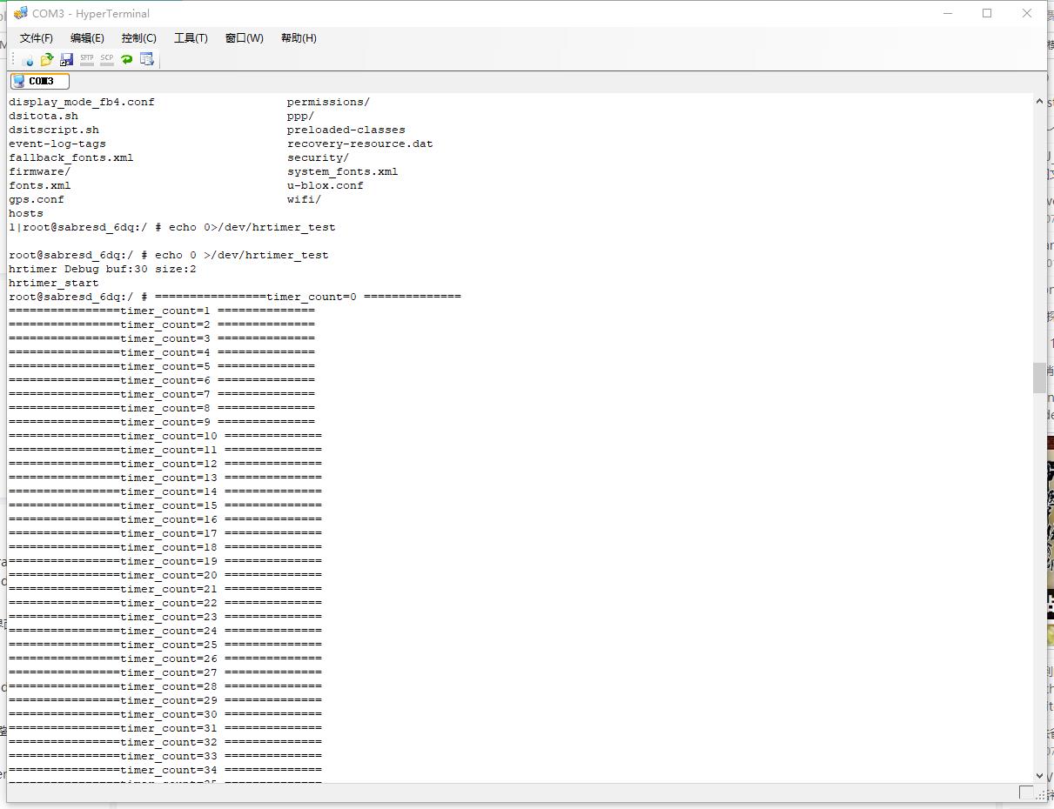Click the scrollbar up arrow
Viewport: 1054px width, 809px height.
[x=1039, y=101]
